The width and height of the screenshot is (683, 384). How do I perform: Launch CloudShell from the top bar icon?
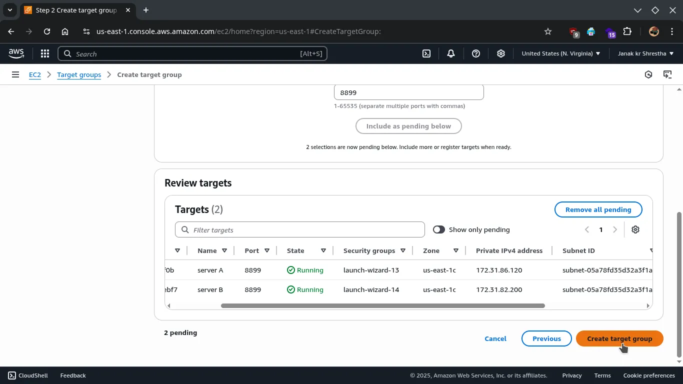click(x=426, y=53)
